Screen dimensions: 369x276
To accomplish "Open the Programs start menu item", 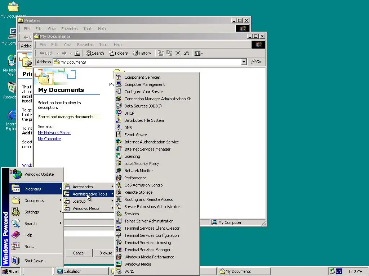I will (36, 189).
